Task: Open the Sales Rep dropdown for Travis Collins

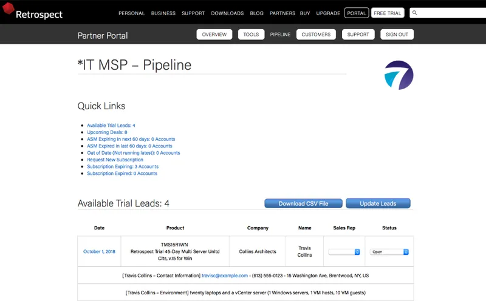Action: (x=344, y=252)
